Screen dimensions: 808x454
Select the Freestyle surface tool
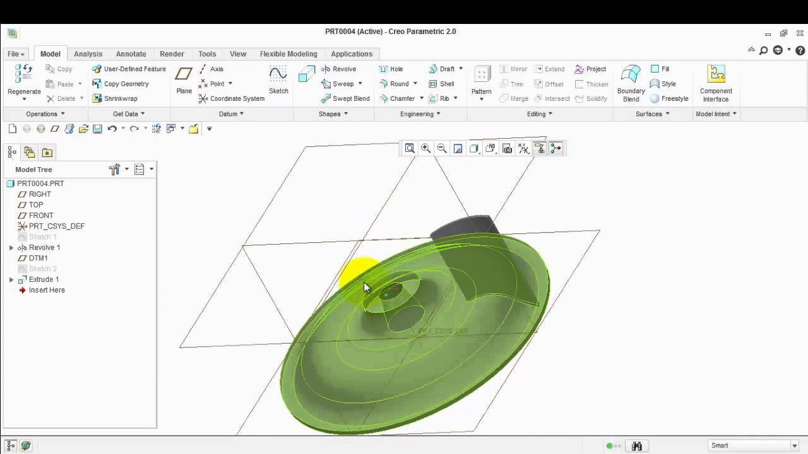coord(669,98)
